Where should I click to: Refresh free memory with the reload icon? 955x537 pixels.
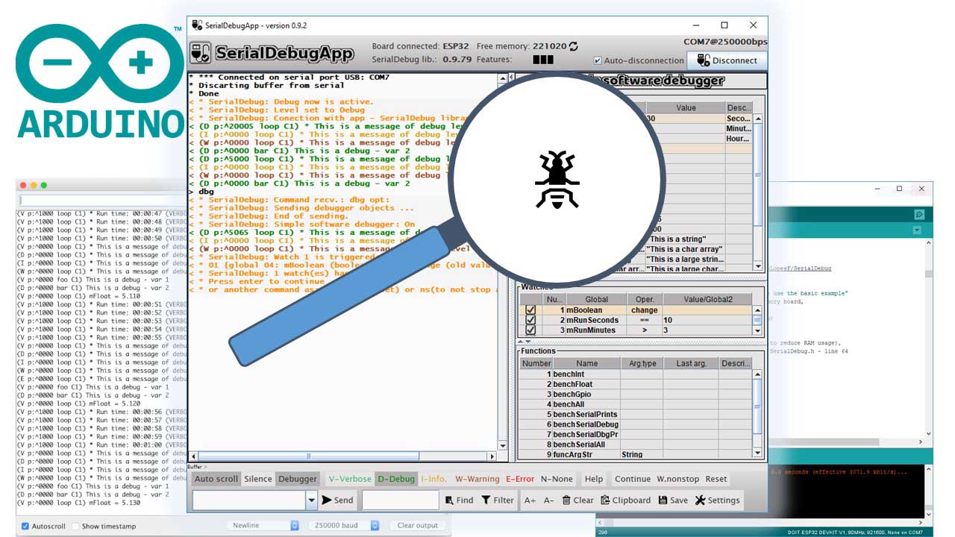tap(573, 46)
